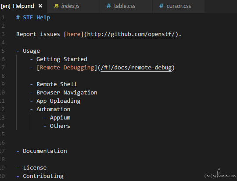Click the 'App Uploading' line
Viewport: 237px width, 181px height.
tap(58, 101)
